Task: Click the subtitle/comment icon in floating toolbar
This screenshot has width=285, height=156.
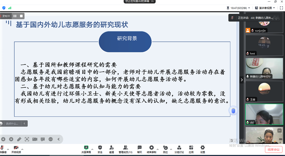Action: [43, 139]
